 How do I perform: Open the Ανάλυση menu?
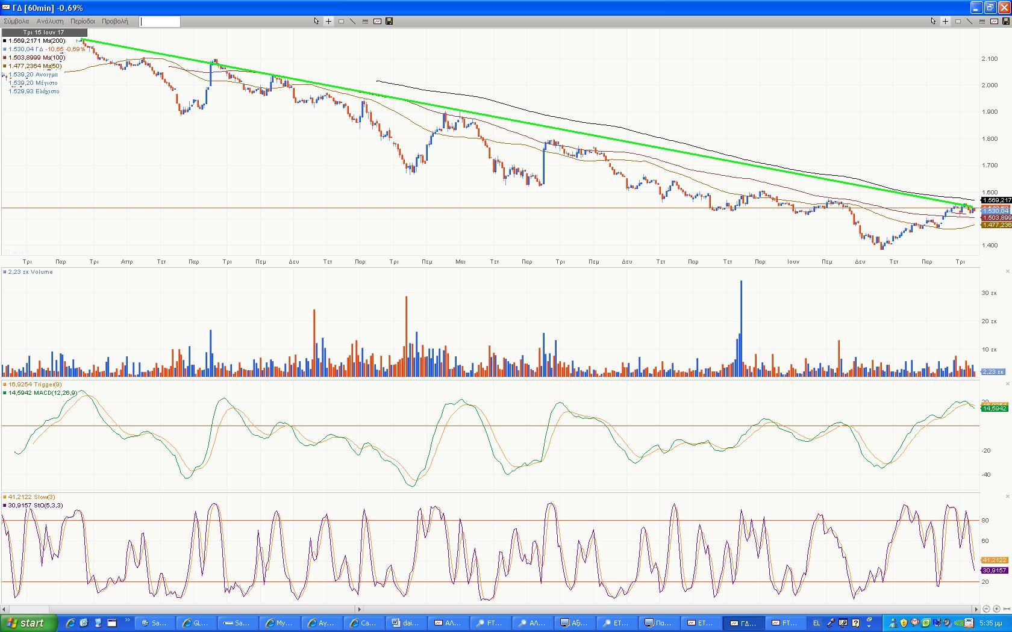[x=50, y=21]
